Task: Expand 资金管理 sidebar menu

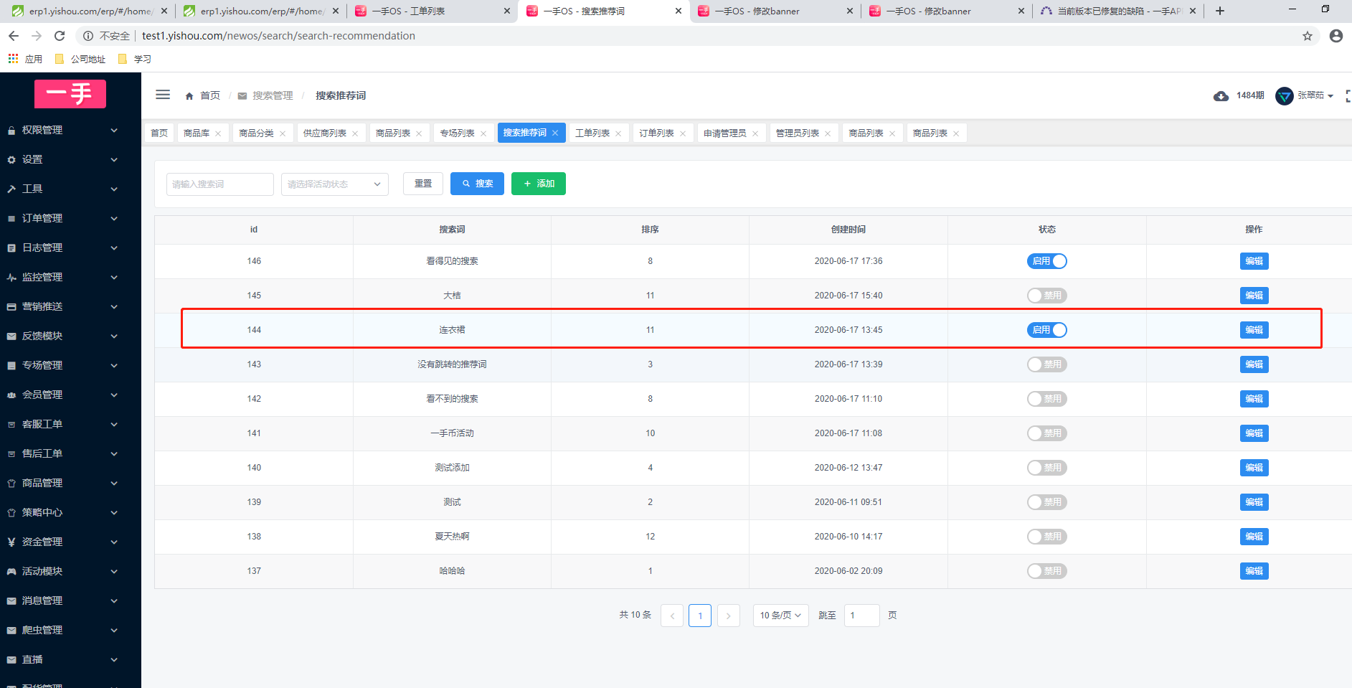Action: (70, 542)
